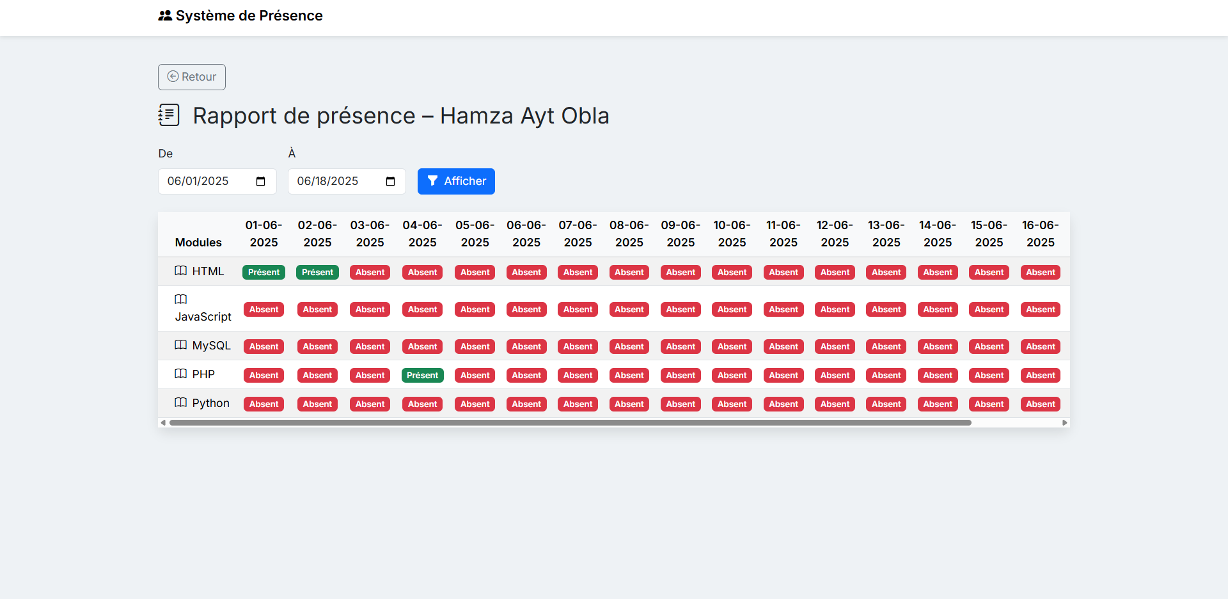Click the Modules column header
The height and width of the screenshot is (599, 1228).
(x=198, y=242)
